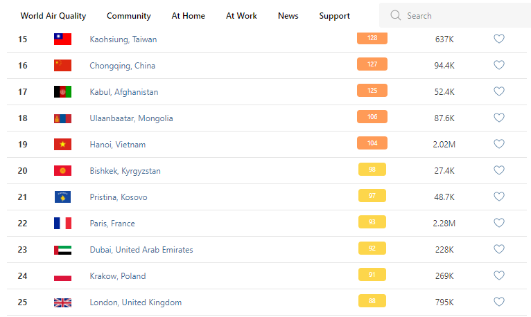Screen dimensions: 531x317
Task: Click the Mongolia flag icon
Action: pyautogui.click(x=62, y=118)
